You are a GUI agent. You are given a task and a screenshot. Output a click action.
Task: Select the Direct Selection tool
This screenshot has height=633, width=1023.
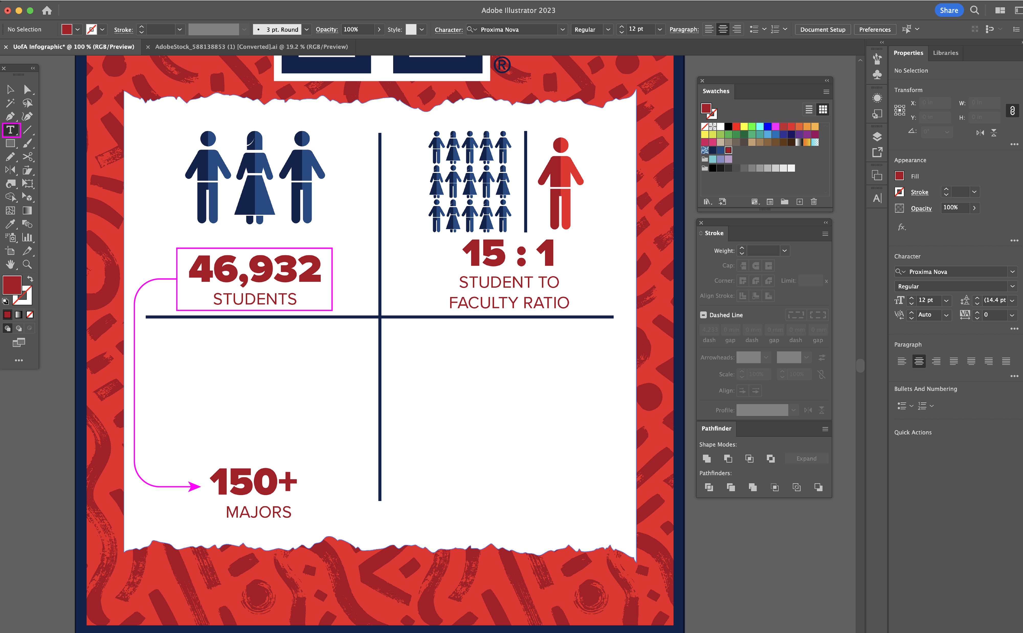click(x=27, y=90)
